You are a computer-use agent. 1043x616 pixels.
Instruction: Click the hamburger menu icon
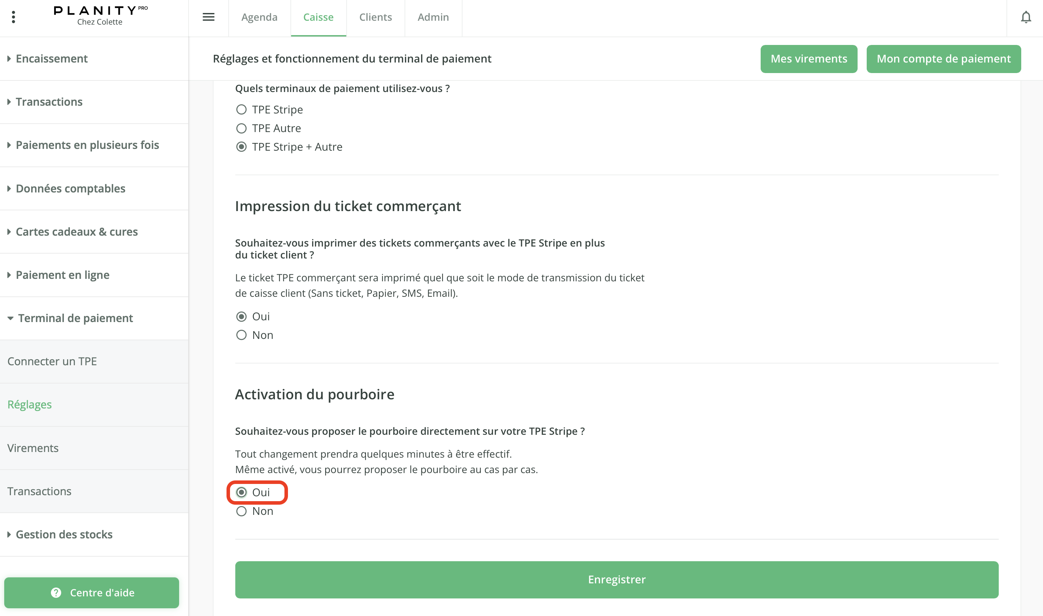click(x=208, y=17)
